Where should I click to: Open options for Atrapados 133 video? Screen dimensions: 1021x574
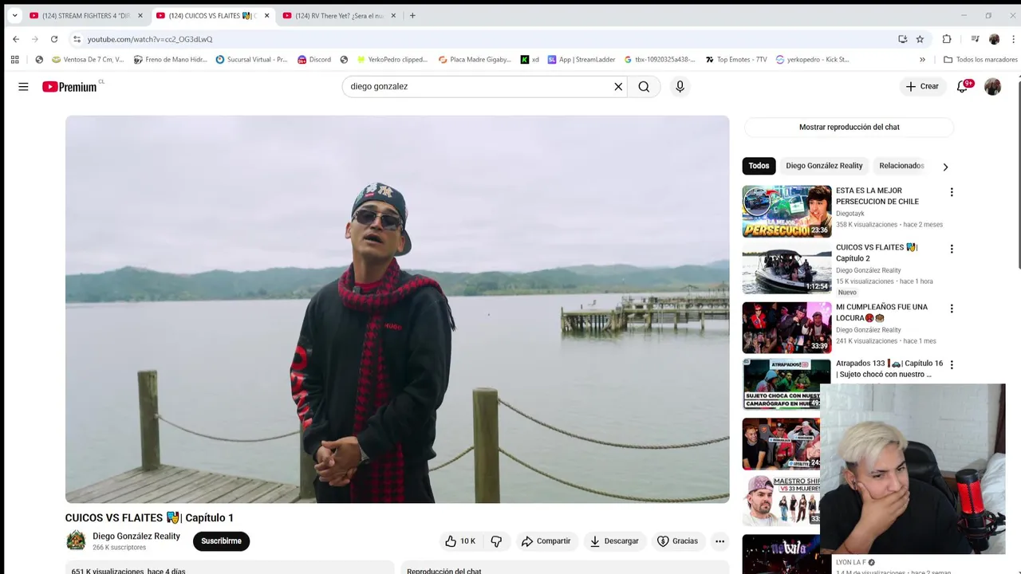[951, 364]
